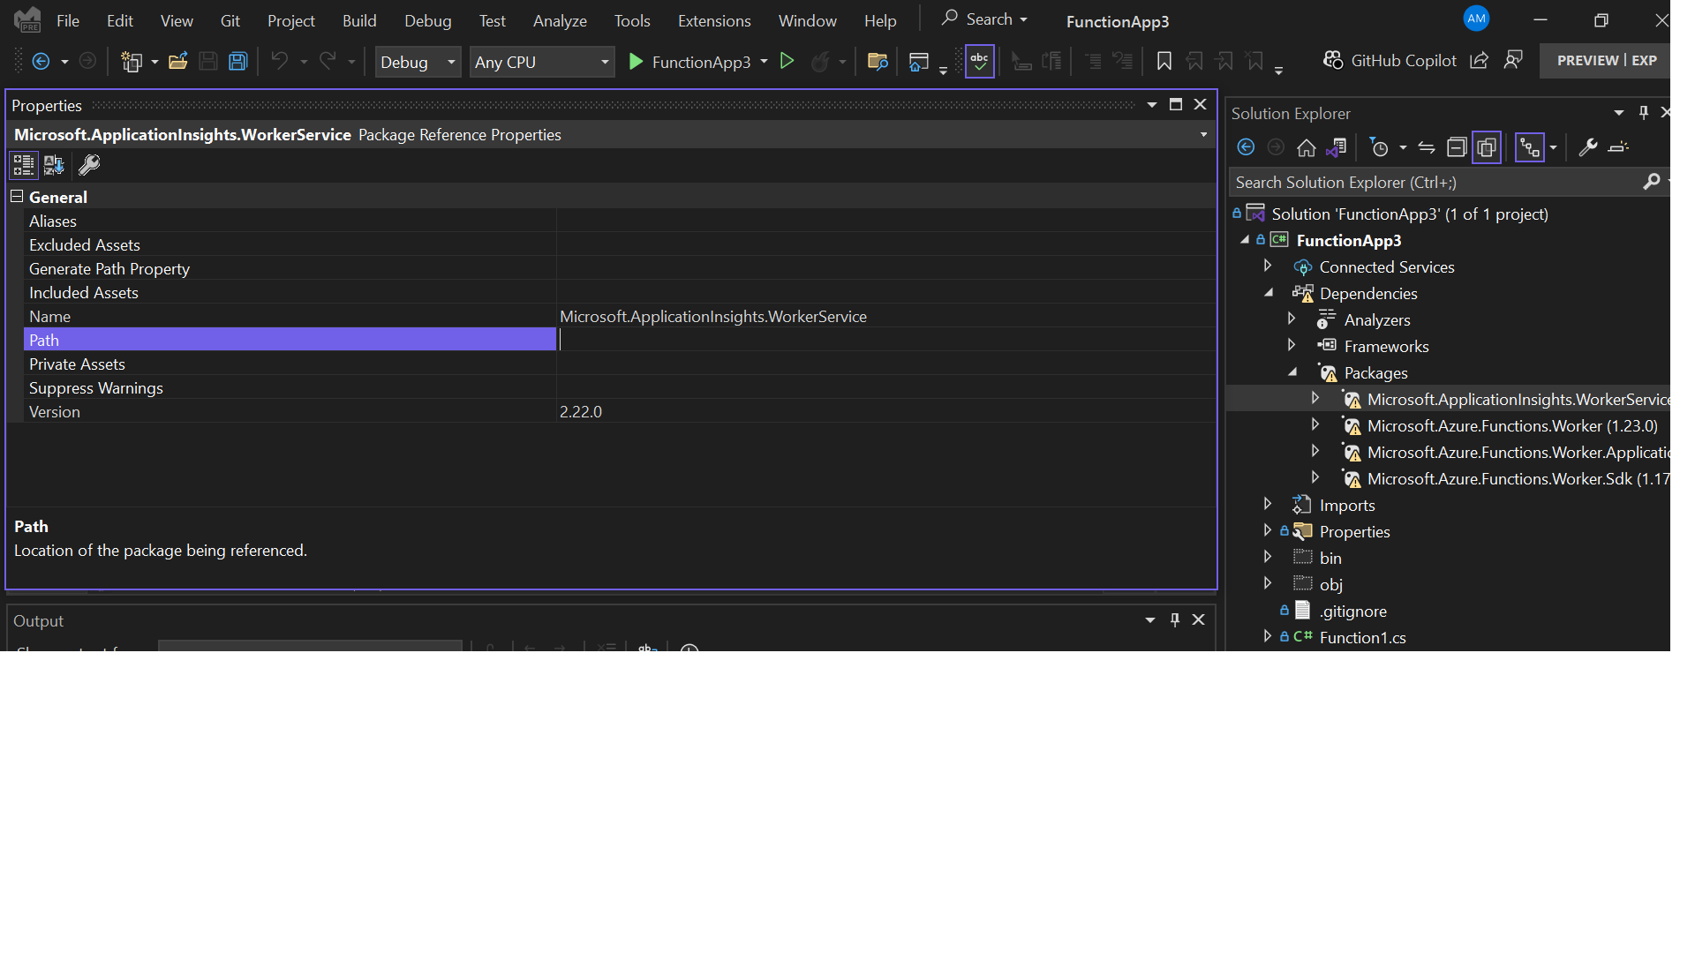Click the AM account avatar

[x=1476, y=19]
